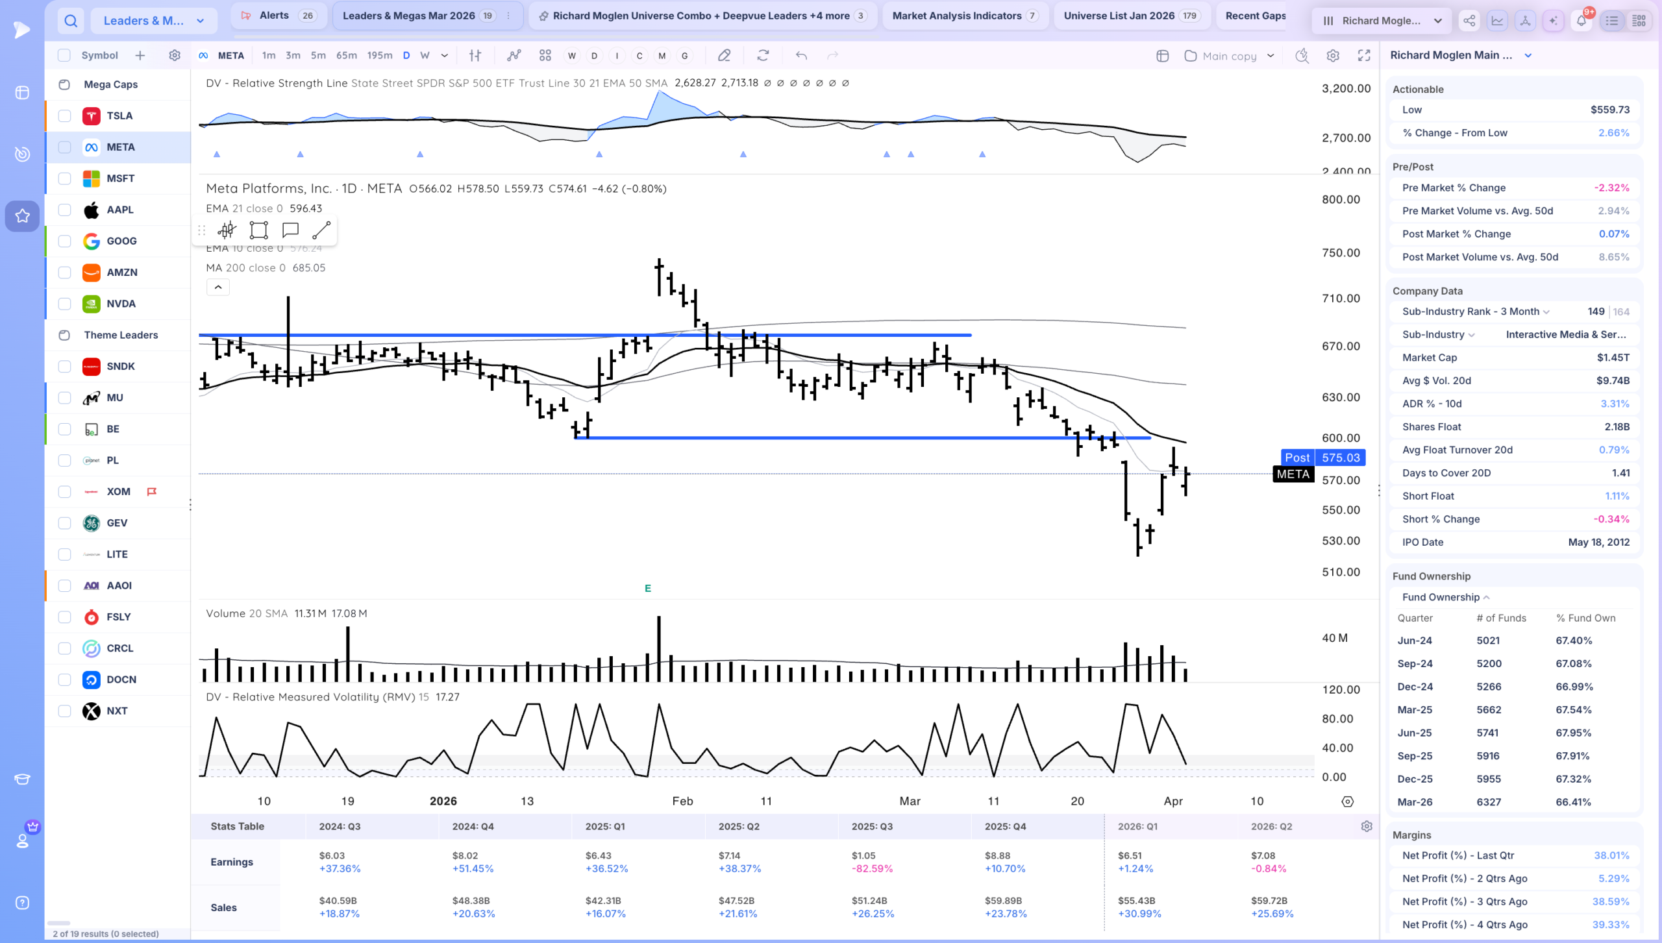Select the 65m timeframe button

(347, 56)
